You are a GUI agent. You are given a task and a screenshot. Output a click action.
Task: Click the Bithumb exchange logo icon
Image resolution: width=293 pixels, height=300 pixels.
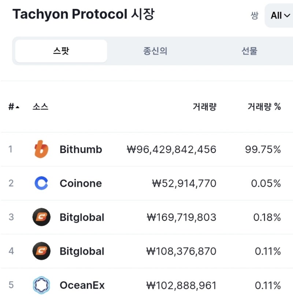41,149
